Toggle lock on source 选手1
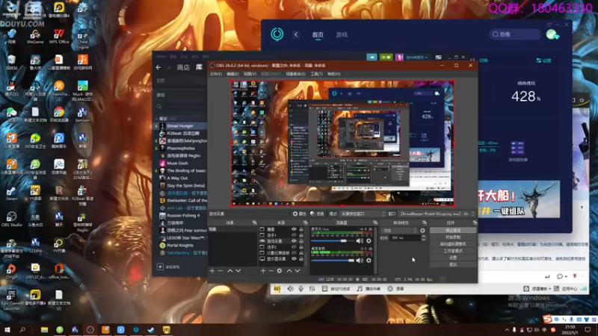Viewport: 598px width, 336px height. pos(301,235)
